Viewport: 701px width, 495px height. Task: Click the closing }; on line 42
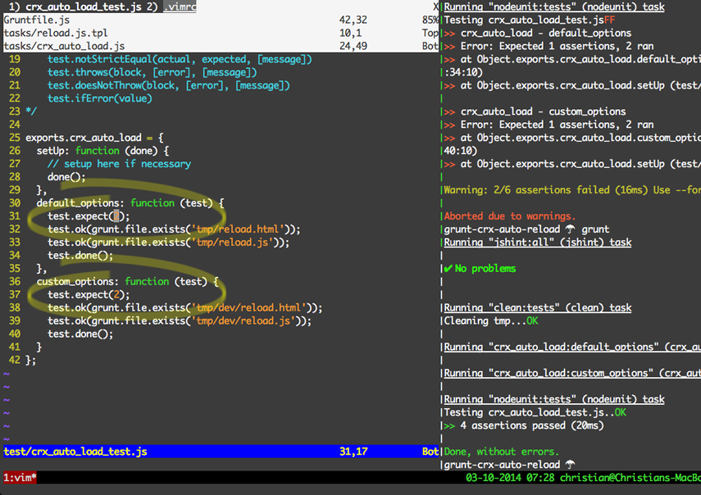31,360
